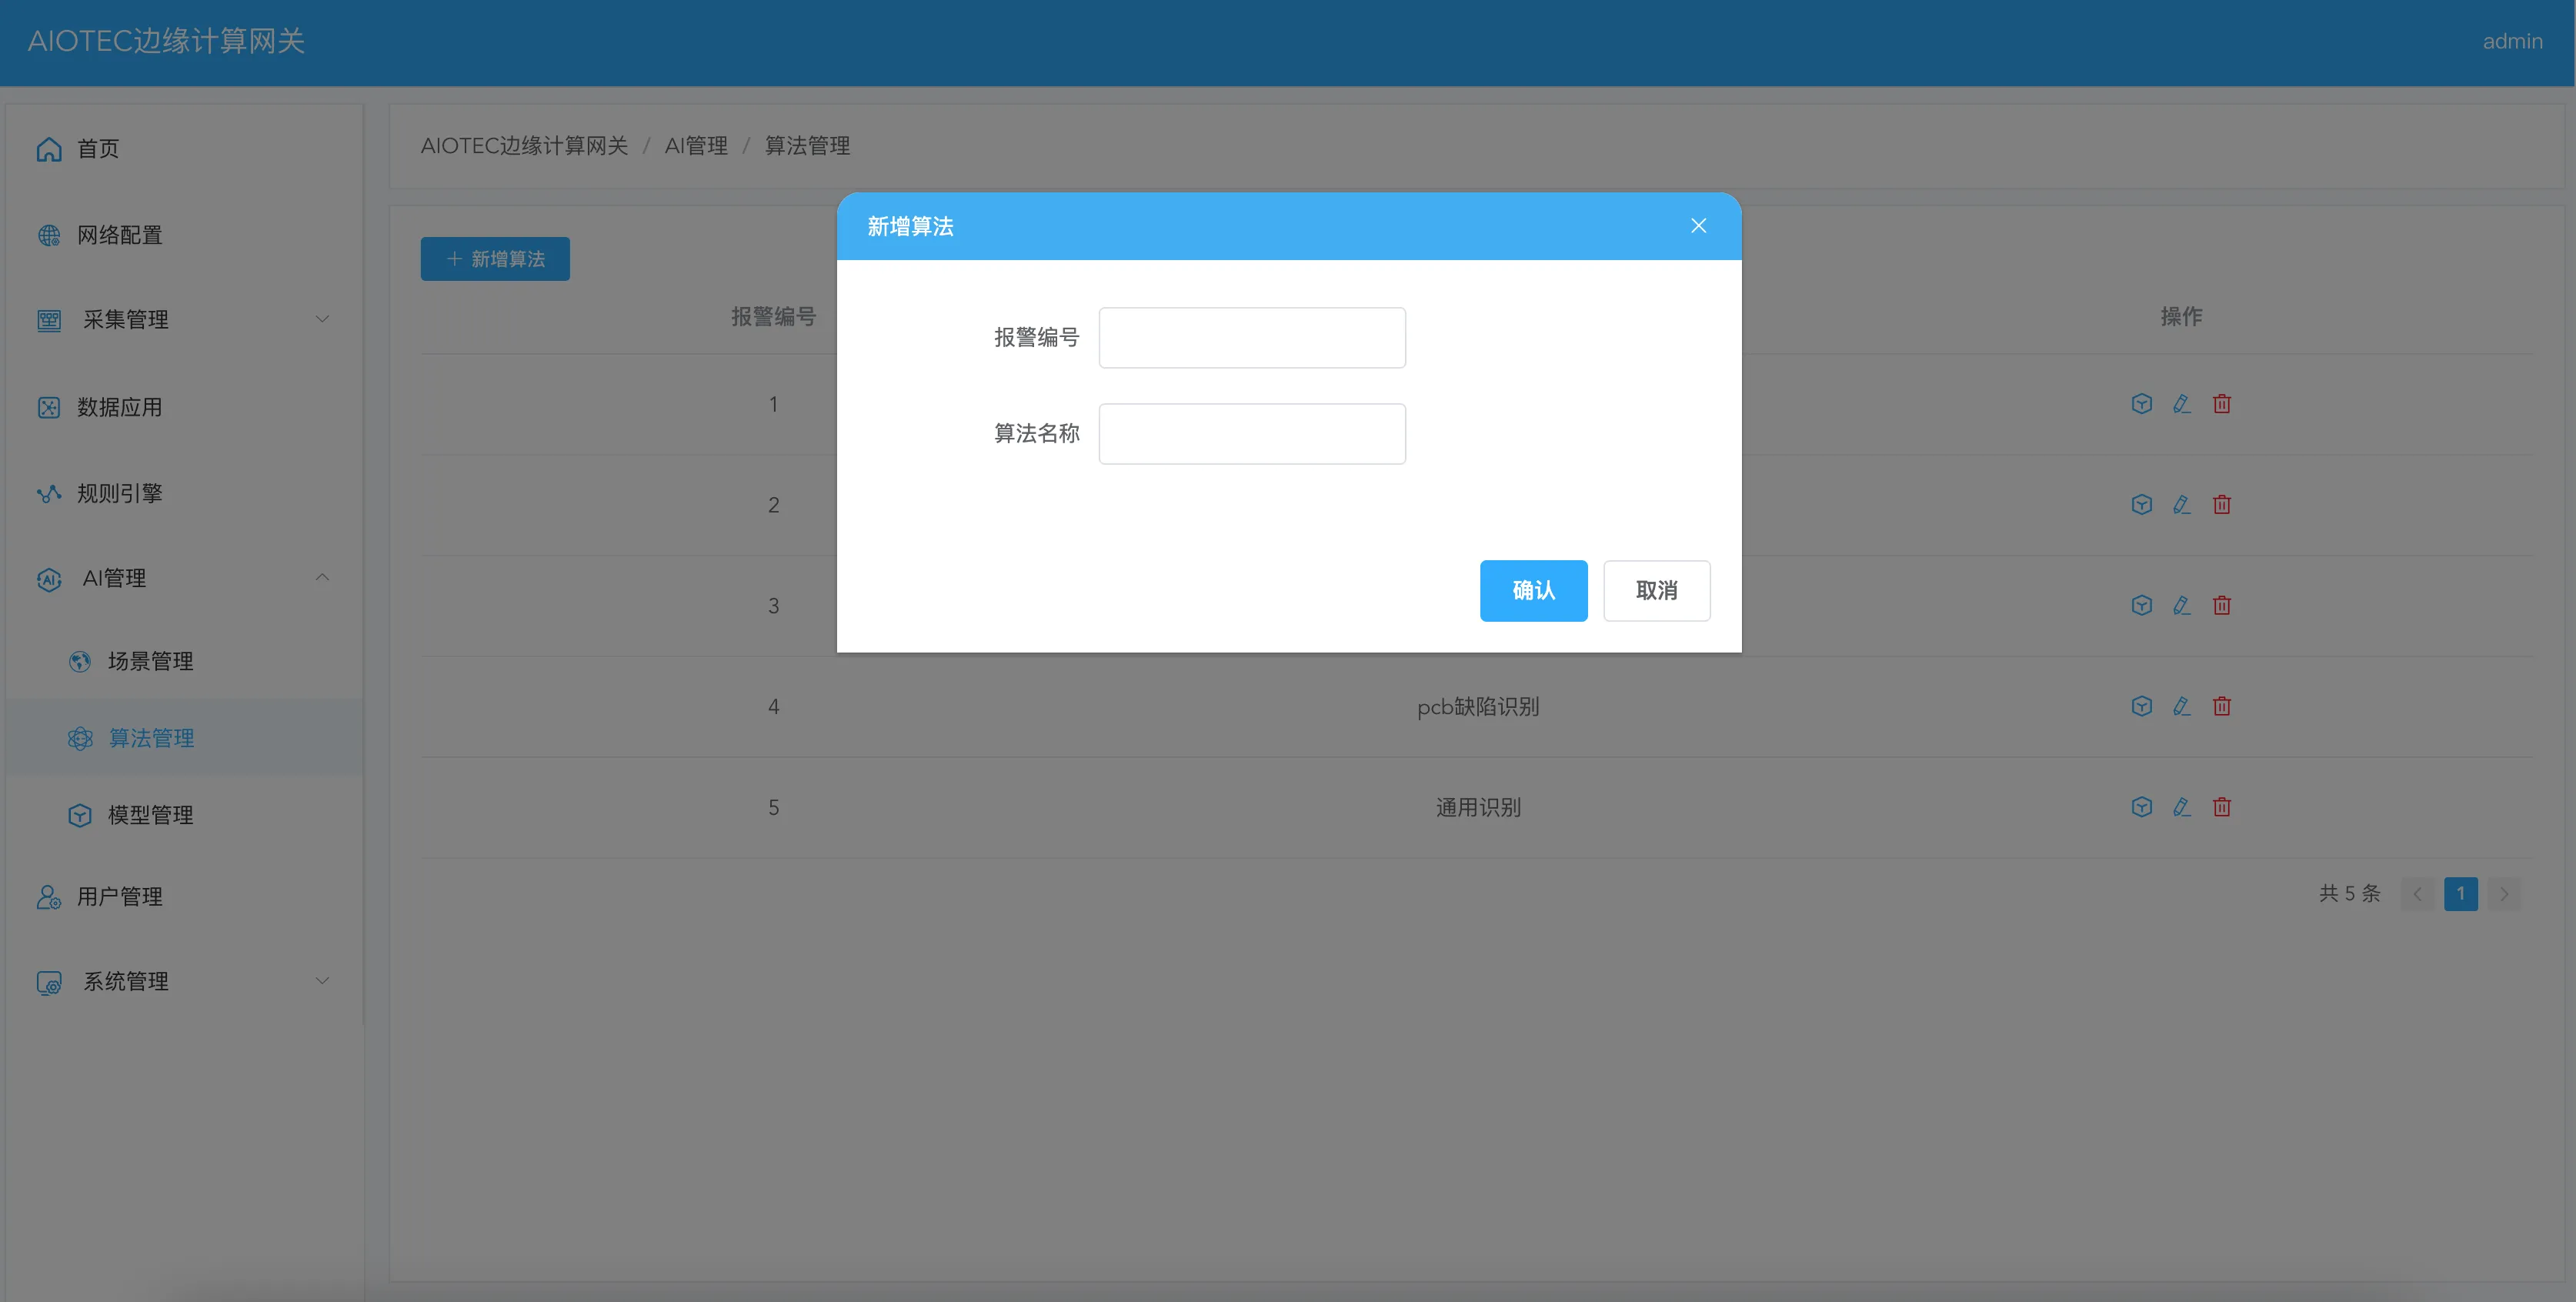Open the 模型管理 menu item
The height and width of the screenshot is (1302, 2576).
coord(150,815)
